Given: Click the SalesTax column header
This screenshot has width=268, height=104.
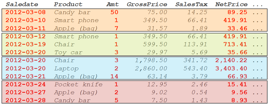Looking at the screenshot, I should (191, 4).
